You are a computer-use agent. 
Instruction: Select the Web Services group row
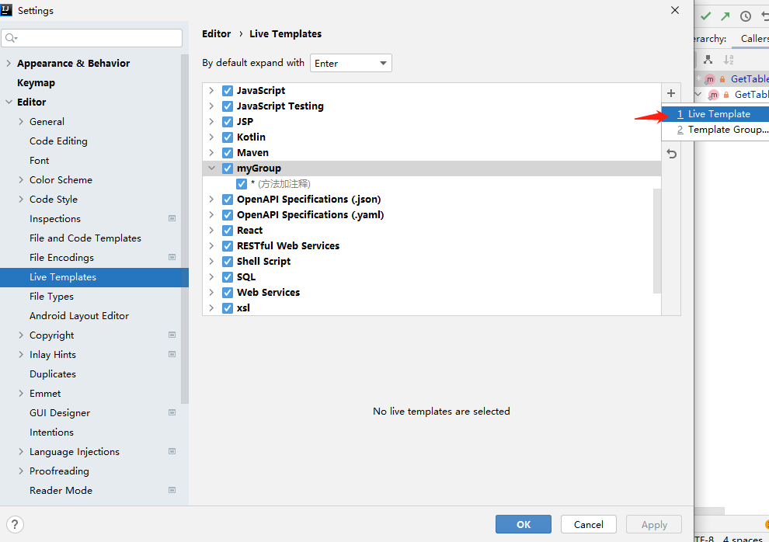(432, 293)
